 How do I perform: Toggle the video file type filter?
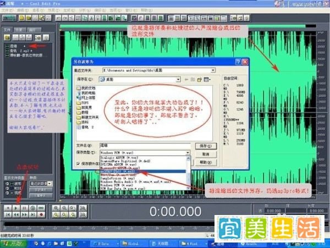tap(7, 192)
